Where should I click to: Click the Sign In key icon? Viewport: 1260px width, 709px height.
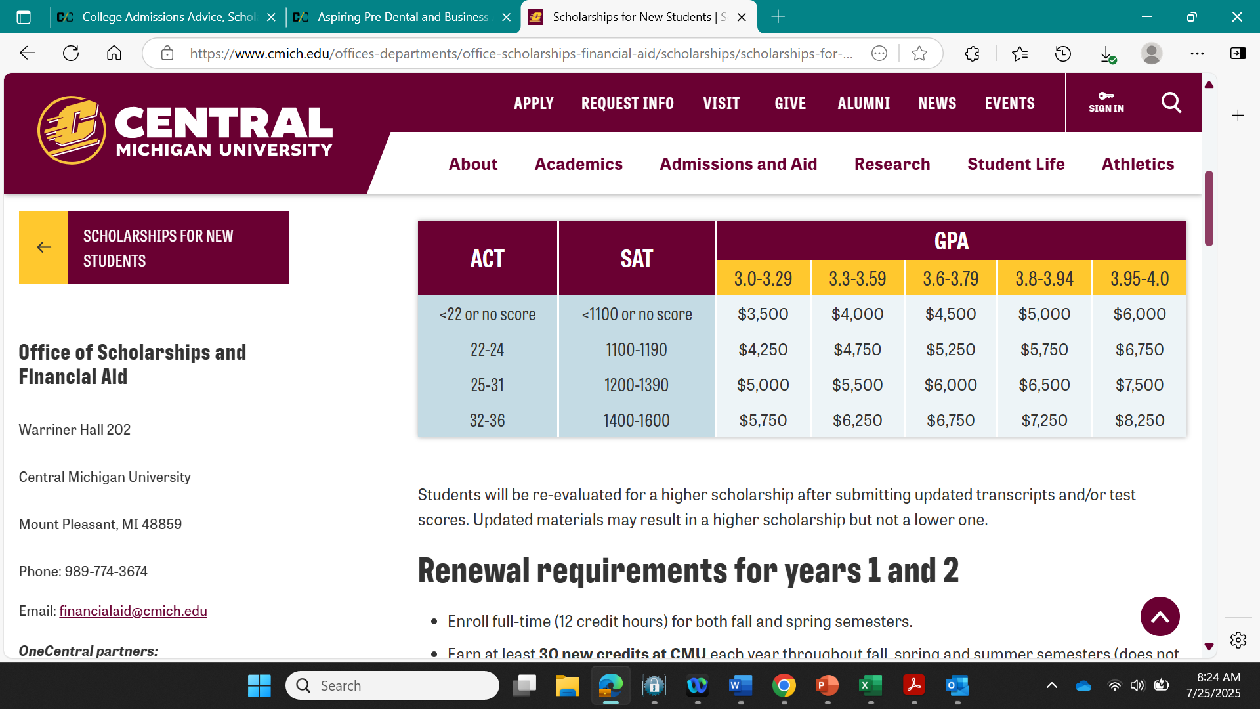[1106, 97]
